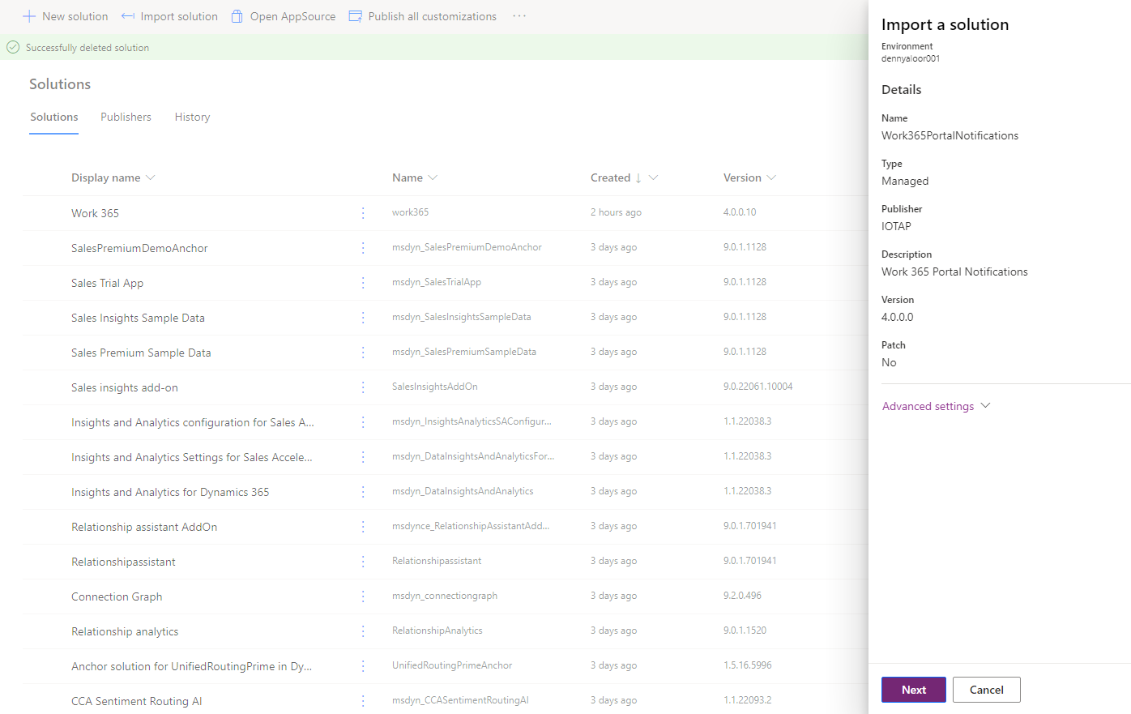This screenshot has width=1131, height=714.
Task: Select the Successfully deleted solution message
Action: (x=87, y=48)
